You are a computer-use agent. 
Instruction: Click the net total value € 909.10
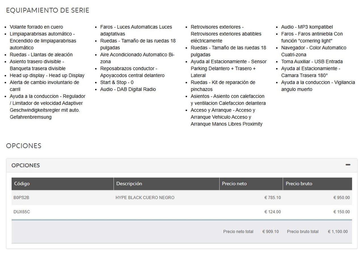[x=271, y=232]
